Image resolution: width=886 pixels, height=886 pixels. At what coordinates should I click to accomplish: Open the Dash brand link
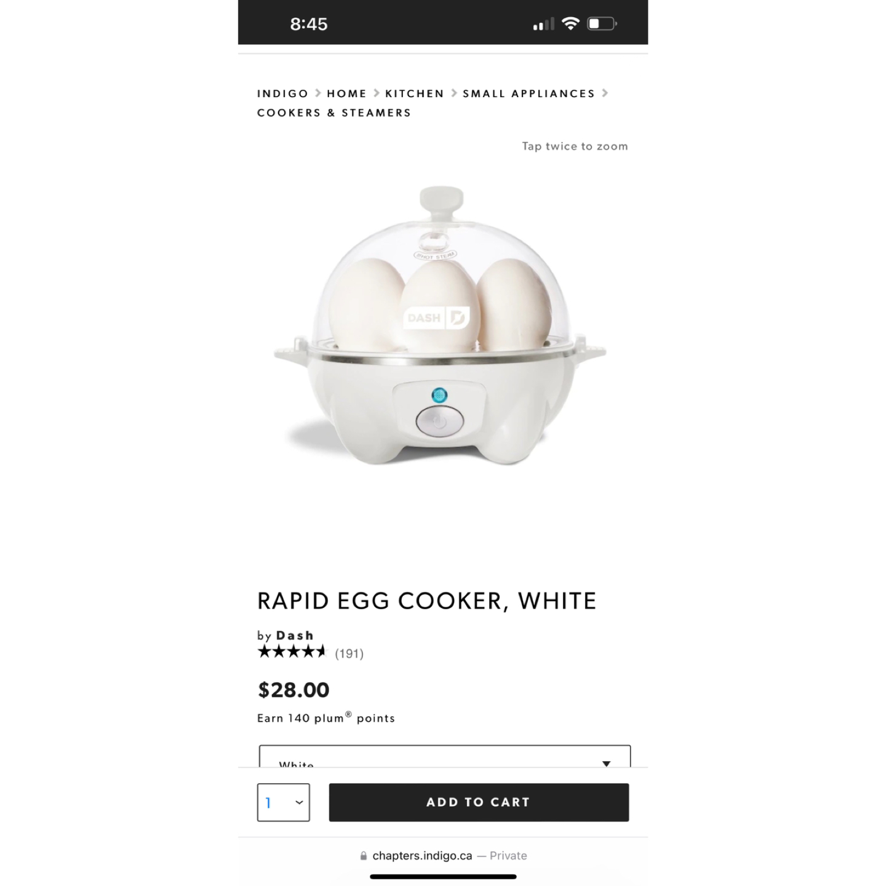click(295, 636)
